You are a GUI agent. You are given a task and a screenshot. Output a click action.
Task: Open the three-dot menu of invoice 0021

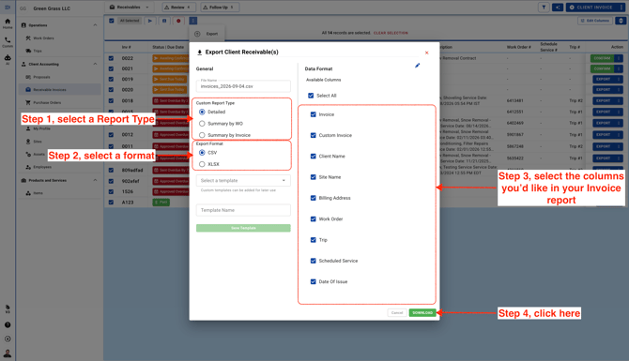619,68
